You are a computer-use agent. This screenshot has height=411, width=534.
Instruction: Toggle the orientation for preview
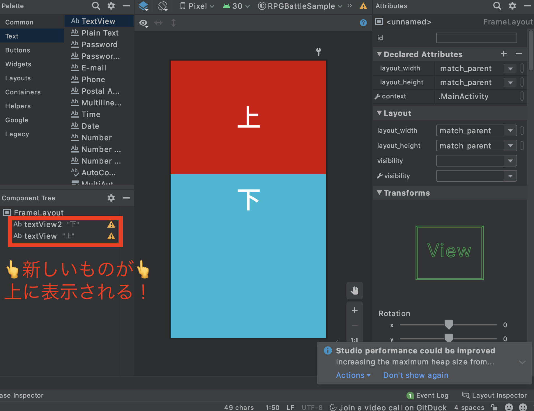[x=162, y=6]
